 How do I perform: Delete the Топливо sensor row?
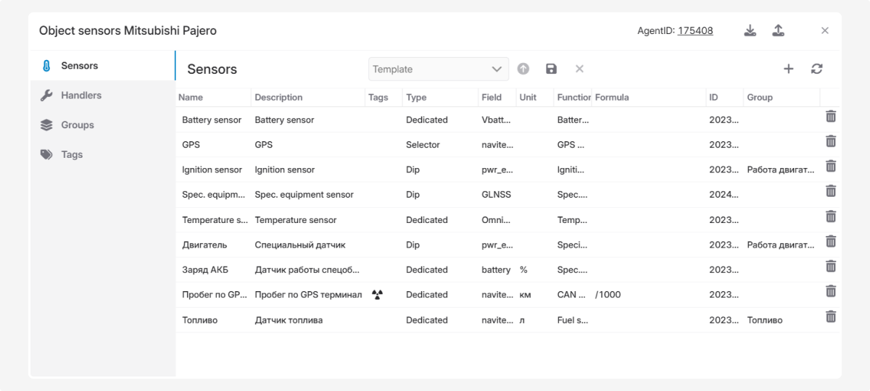coord(831,316)
